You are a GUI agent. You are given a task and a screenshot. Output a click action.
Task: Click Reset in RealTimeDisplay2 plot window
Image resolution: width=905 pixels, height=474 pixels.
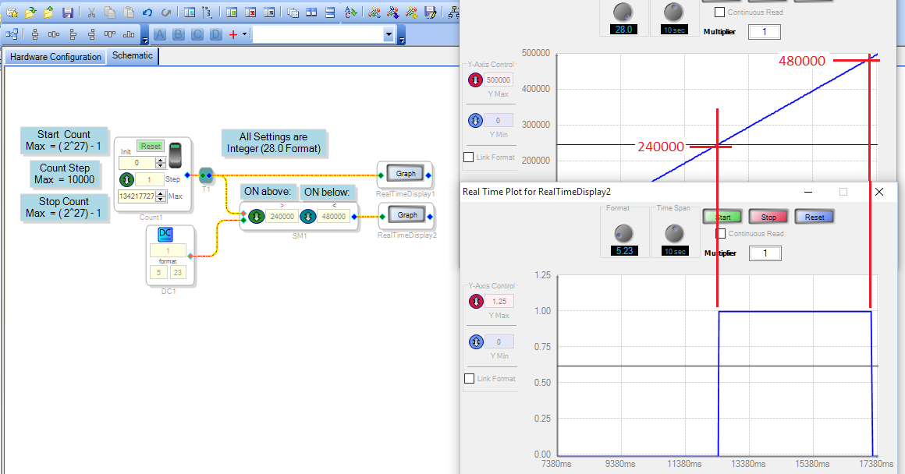[x=815, y=217]
